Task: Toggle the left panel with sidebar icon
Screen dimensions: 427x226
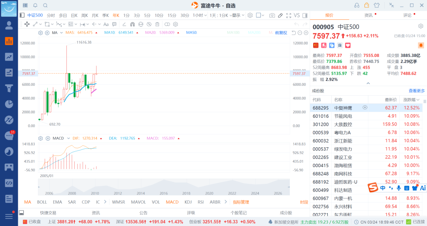Action: pyautogui.click(x=22, y=15)
